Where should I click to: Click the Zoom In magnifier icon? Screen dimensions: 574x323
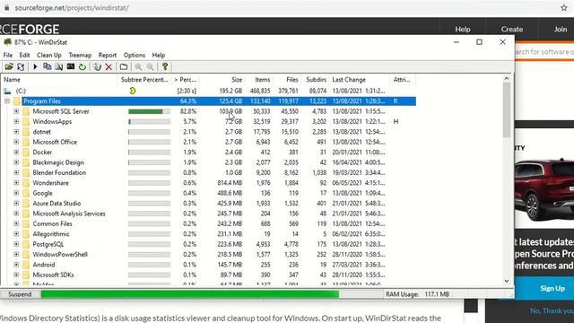point(138,66)
